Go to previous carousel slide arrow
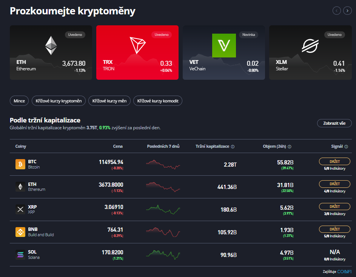This screenshot has width=356, height=277. [336, 11]
